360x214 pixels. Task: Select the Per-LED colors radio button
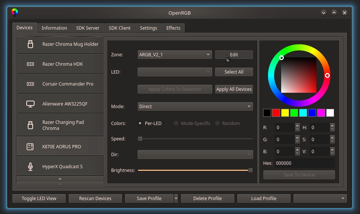pyautogui.click(x=140, y=123)
